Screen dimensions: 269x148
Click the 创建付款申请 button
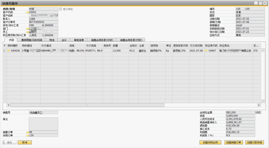(255, 142)
